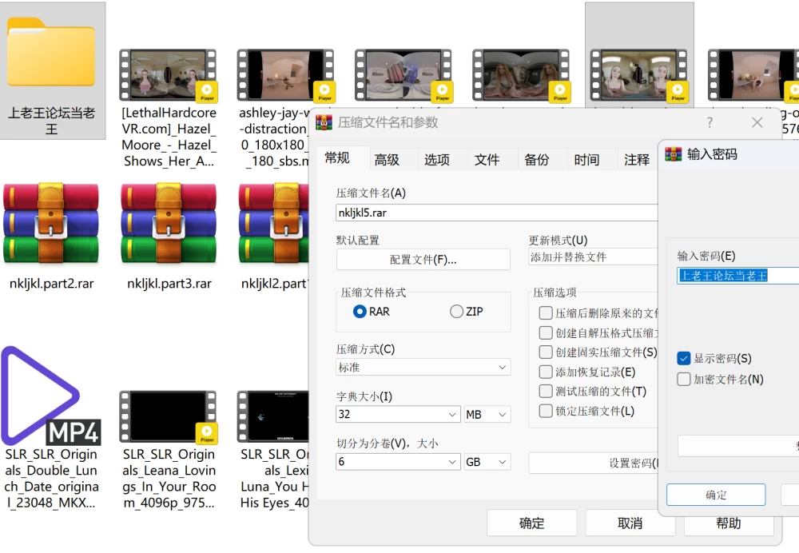Open the 压缩方式 标准 dropdown
The width and height of the screenshot is (799, 553).
[423, 368]
